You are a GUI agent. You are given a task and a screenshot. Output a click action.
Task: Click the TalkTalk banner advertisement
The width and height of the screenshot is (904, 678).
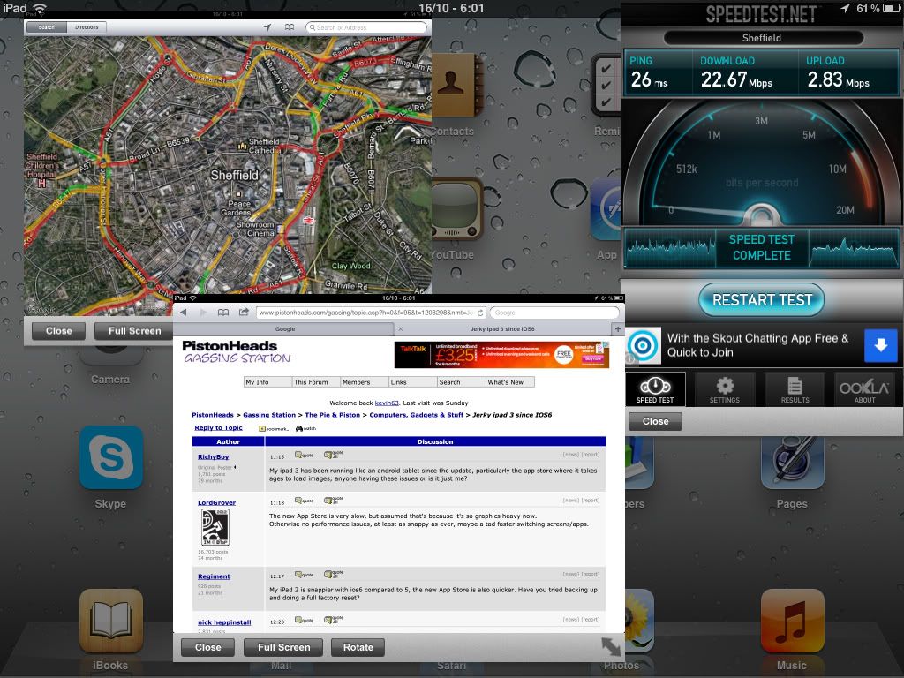tap(501, 355)
